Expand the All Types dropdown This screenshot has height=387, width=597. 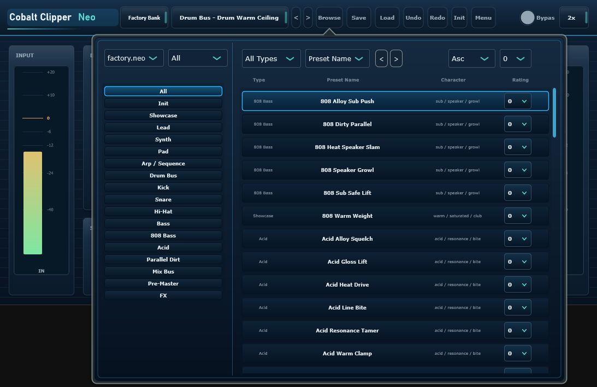point(271,58)
